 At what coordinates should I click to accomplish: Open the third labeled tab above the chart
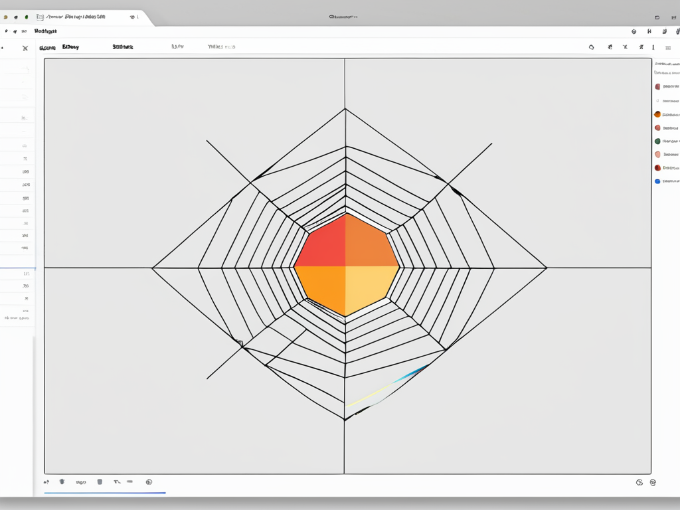click(123, 47)
